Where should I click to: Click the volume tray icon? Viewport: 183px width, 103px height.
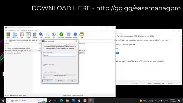point(167,100)
